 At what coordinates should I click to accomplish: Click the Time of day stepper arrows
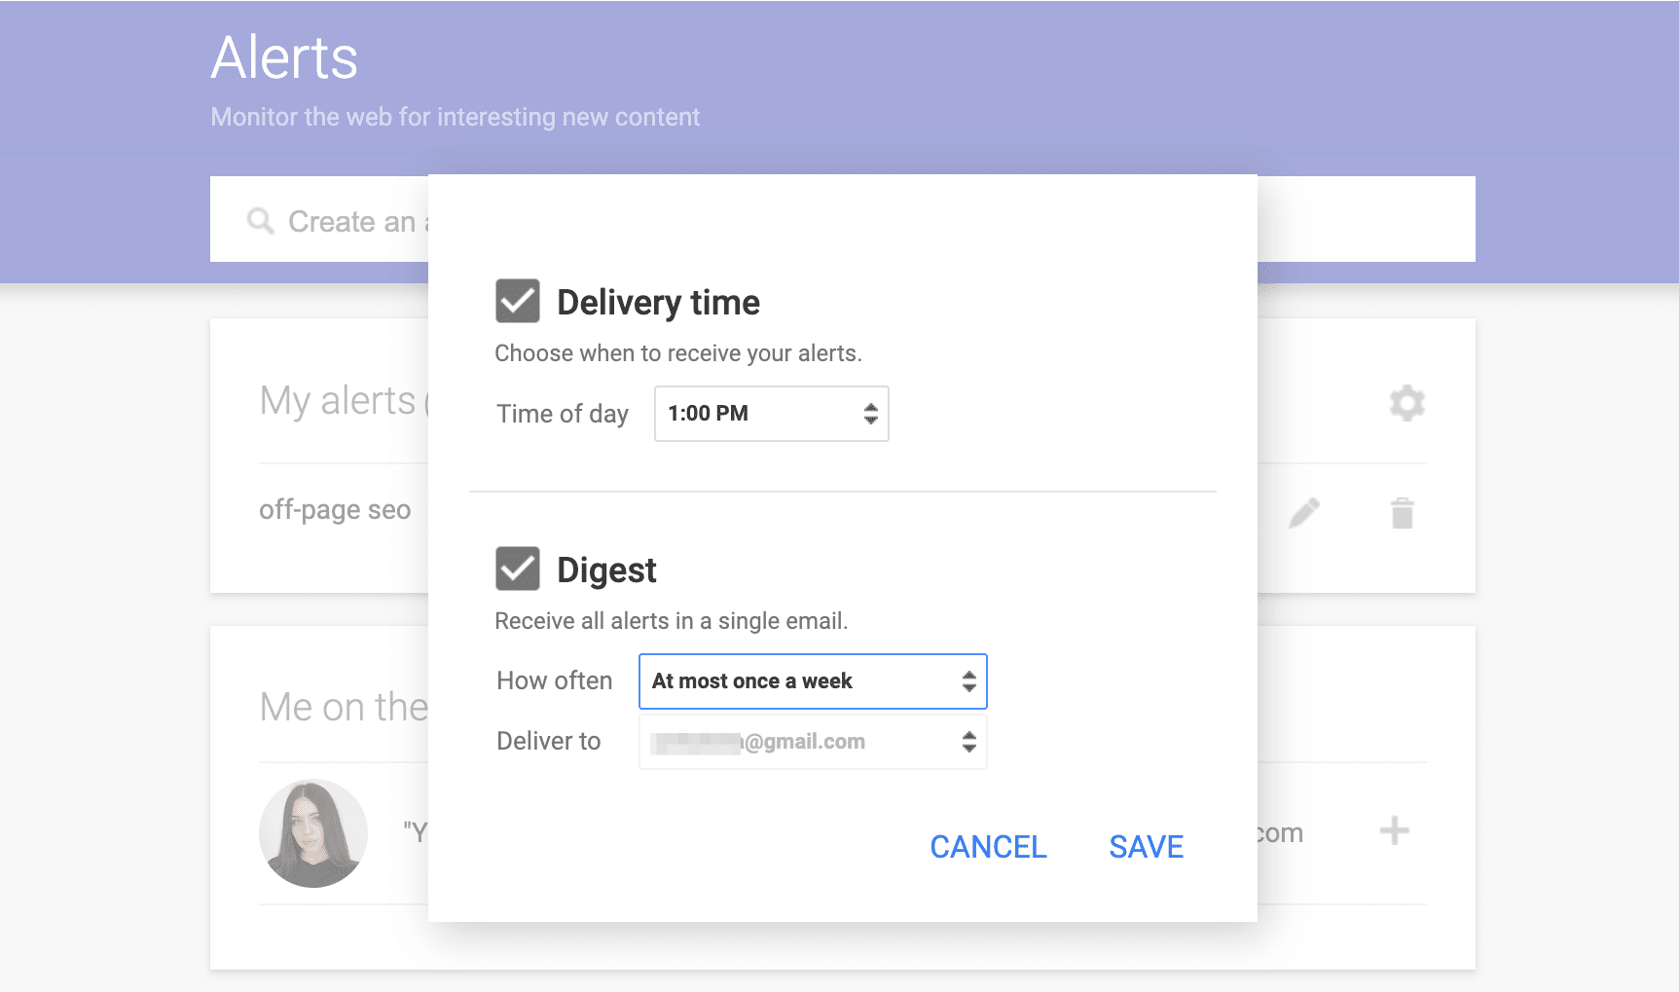(x=870, y=414)
